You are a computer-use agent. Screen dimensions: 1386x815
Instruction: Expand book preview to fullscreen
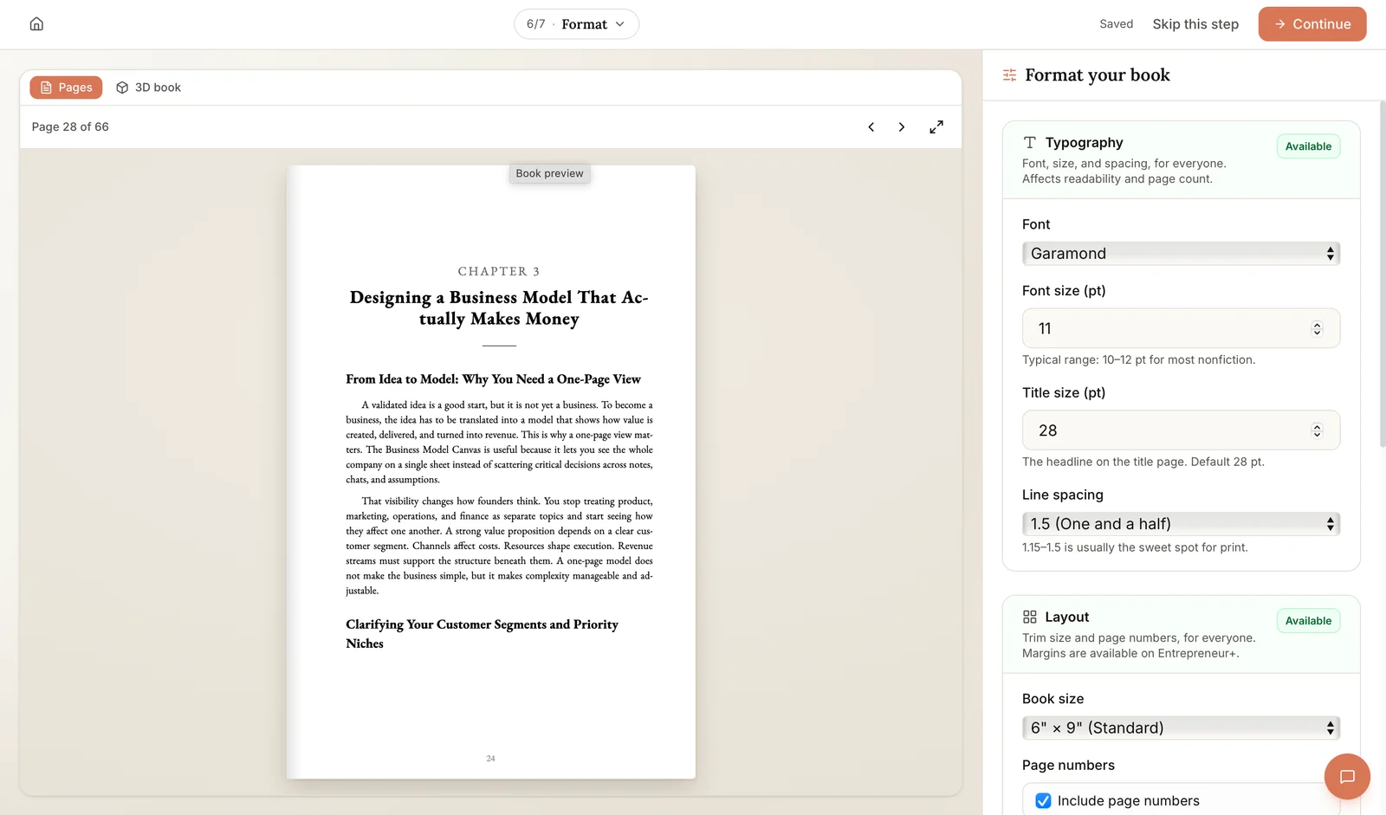point(936,127)
